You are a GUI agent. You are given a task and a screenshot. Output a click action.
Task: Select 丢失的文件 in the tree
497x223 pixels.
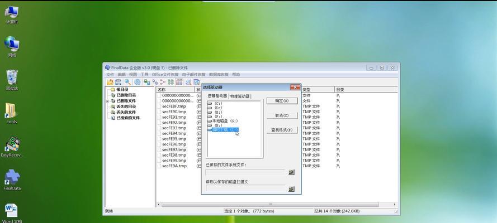pyautogui.click(x=126, y=112)
